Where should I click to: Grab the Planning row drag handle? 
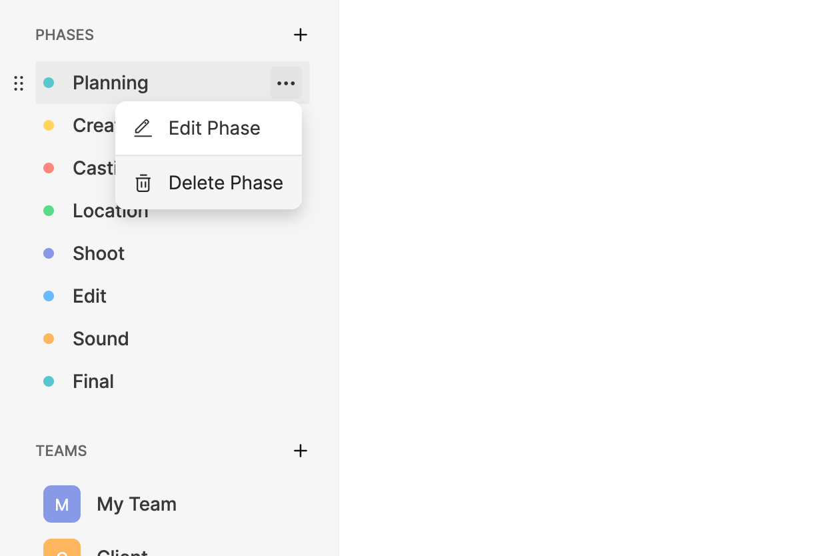[x=19, y=83]
